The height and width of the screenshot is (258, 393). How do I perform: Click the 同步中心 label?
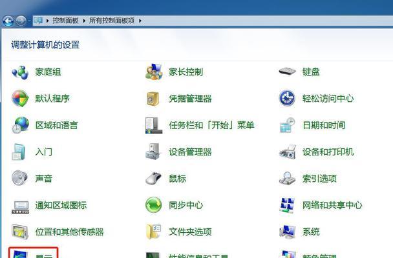[186, 205]
